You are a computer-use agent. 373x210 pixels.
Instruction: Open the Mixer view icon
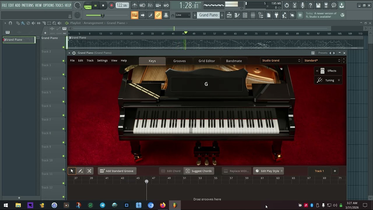pyautogui.click(x=253, y=15)
